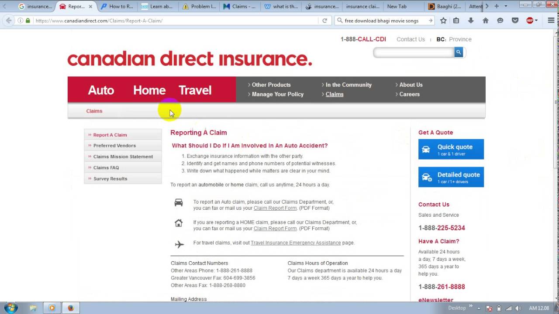The height and width of the screenshot is (314, 559).
Task: Click the smiley face toolbar icon
Action: (500, 20)
